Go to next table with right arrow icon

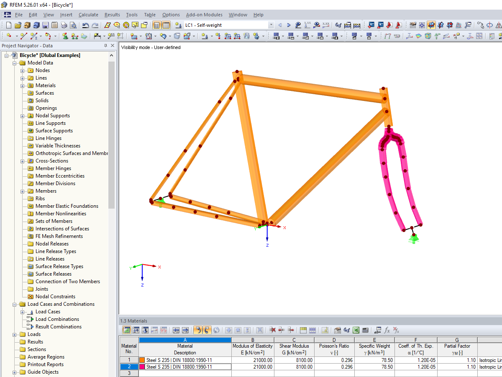point(185,330)
